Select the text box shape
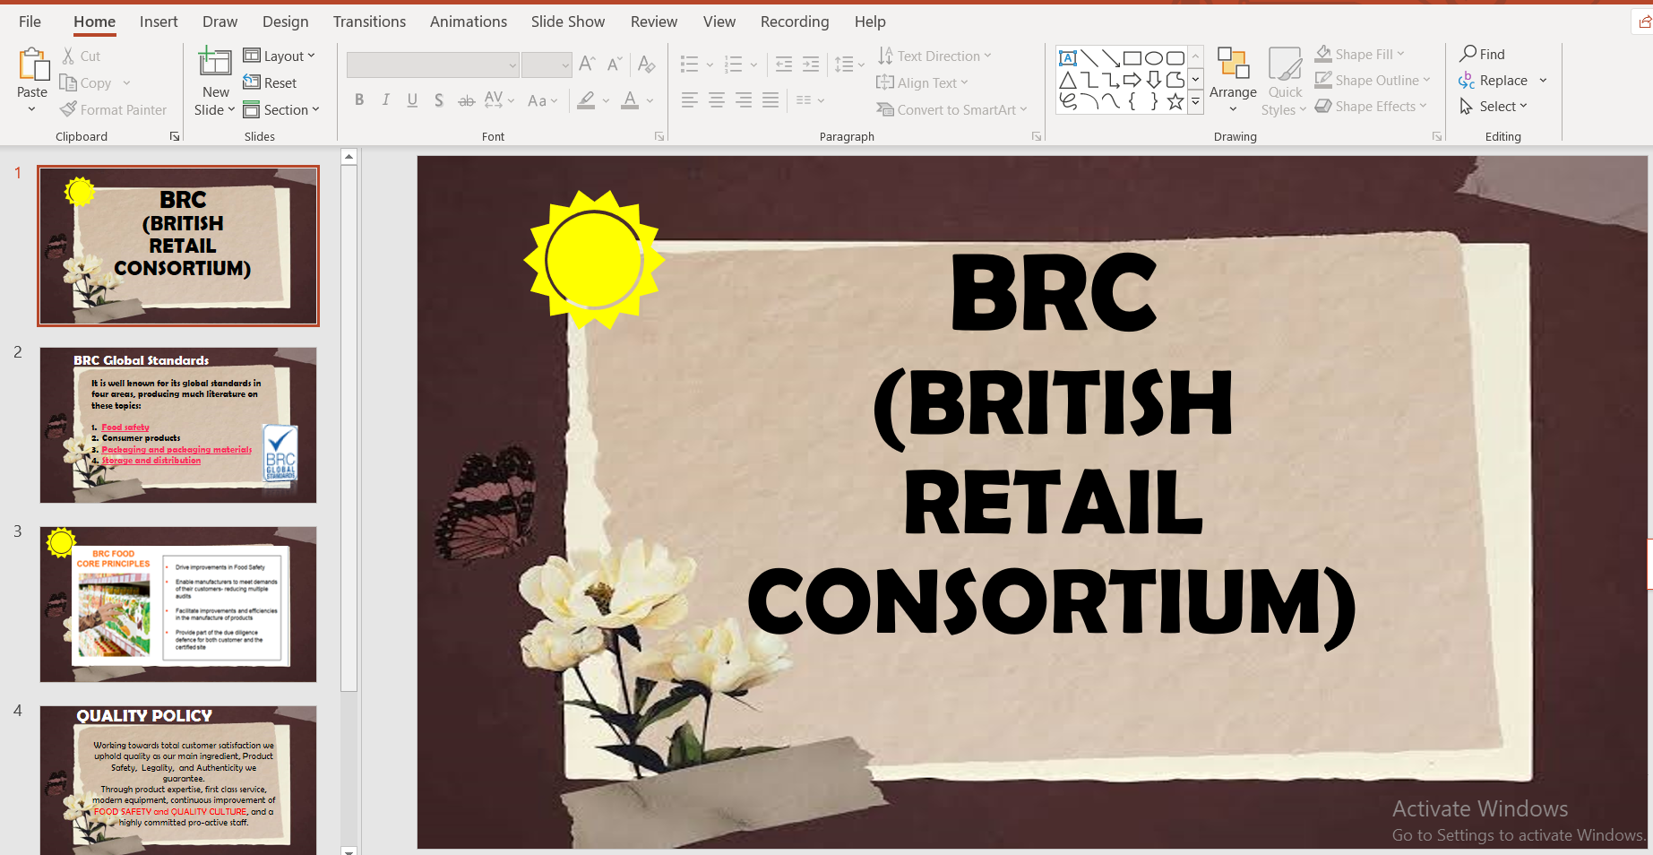This screenshot has height=855, width=1653. (1068, 58)
